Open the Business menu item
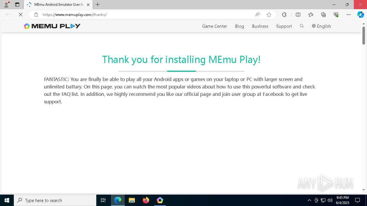367x206 pixels. point(260,26)
